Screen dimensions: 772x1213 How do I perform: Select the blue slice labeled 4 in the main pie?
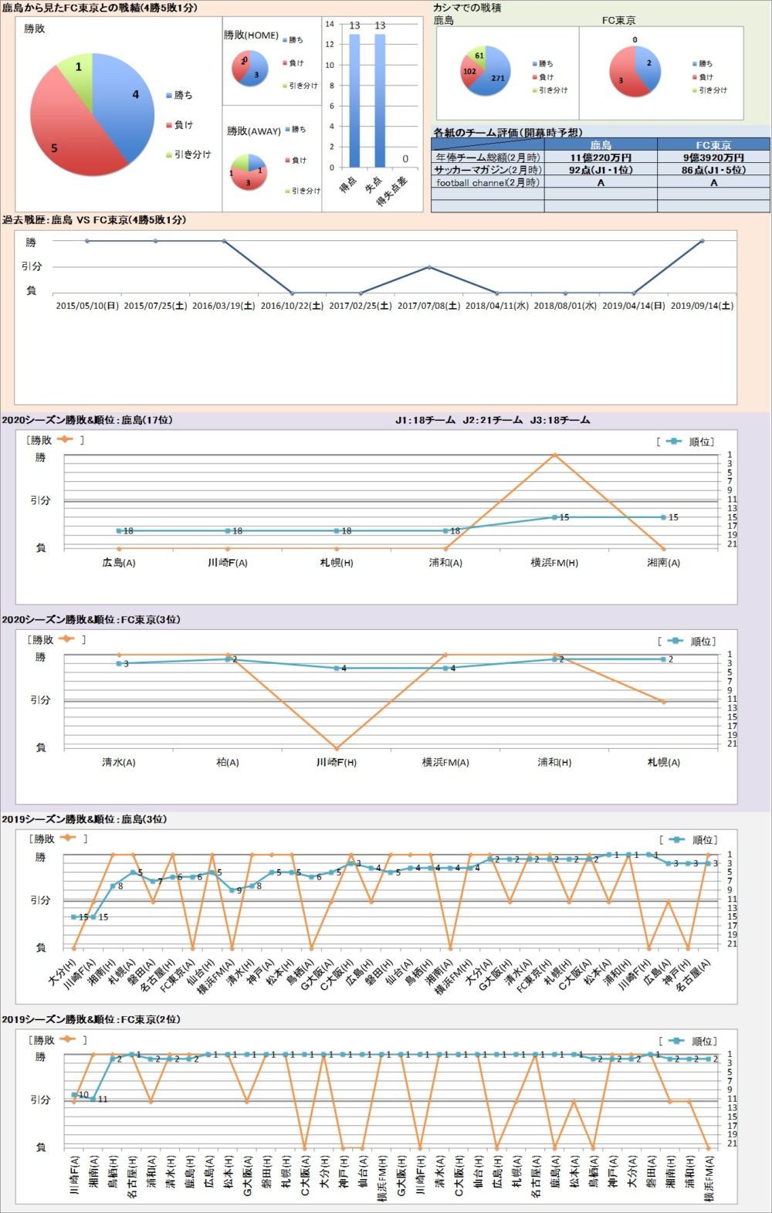127,97
